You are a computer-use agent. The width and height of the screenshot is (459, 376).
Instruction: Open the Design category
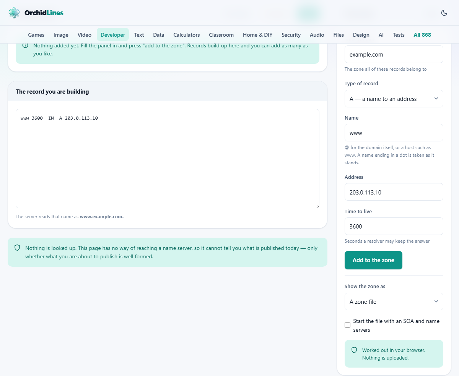[361, 35]
